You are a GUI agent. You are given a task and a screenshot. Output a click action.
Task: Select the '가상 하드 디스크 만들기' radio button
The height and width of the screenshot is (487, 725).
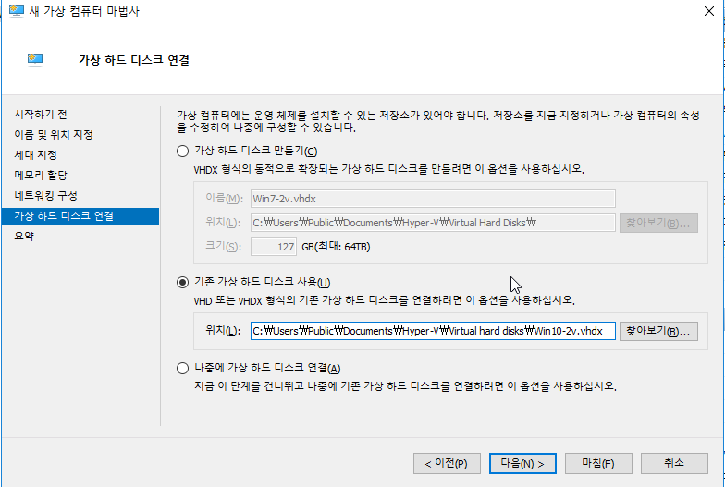point(183,152)
